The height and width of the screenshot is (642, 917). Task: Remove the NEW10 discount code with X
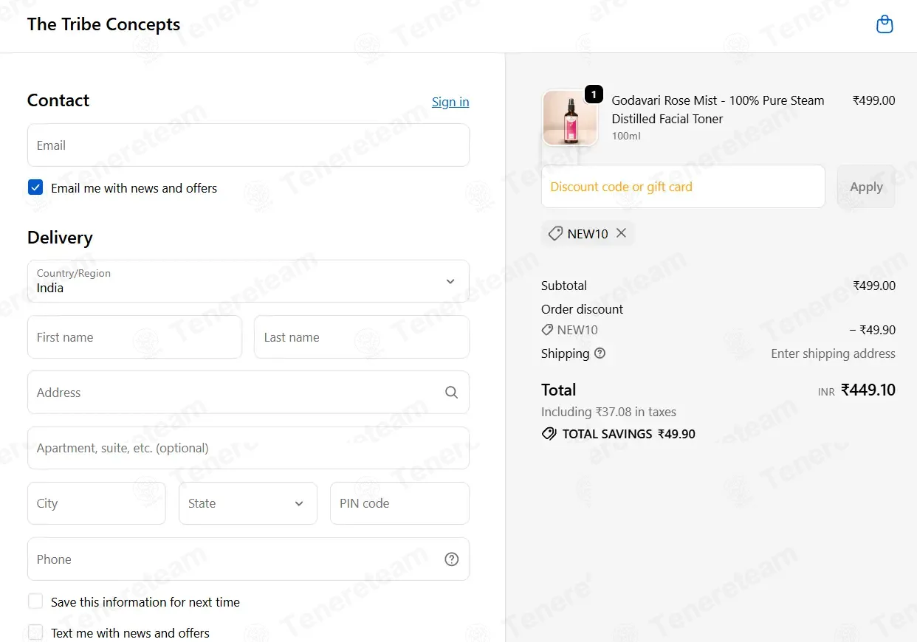pos(621,233)
